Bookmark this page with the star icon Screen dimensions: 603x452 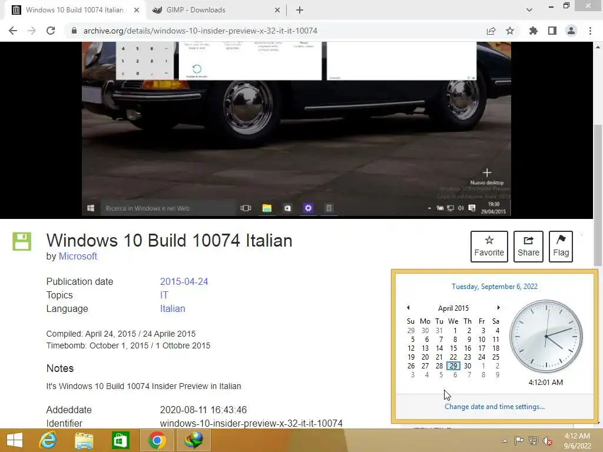click(x=510, y=31)
